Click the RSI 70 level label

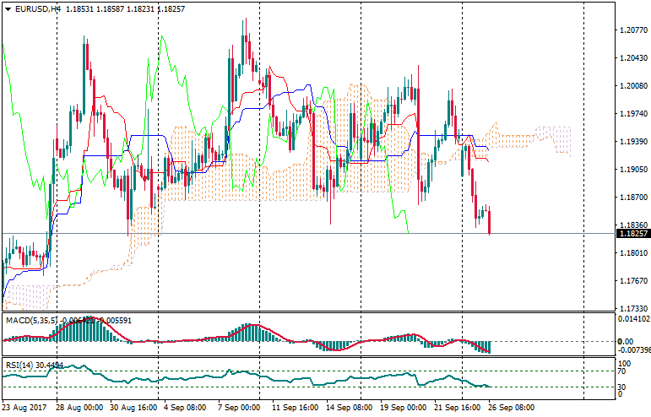[623, 371]
